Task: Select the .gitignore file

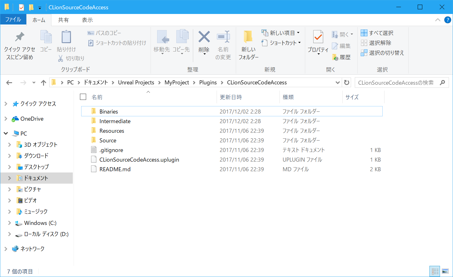Action: tap(232, 150)
